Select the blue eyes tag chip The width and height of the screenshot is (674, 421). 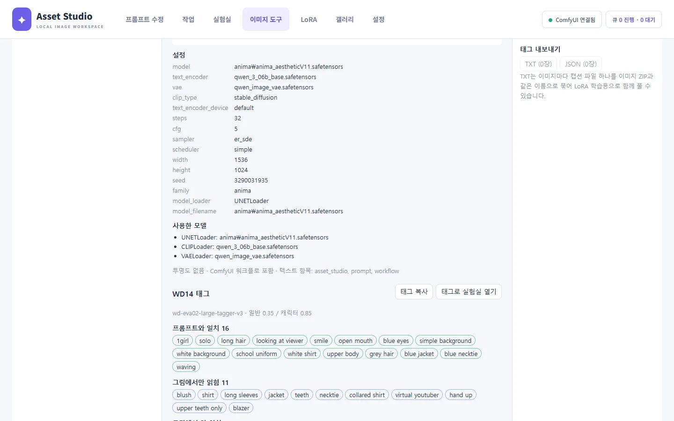pyautogui.click(x=396, y=341)
